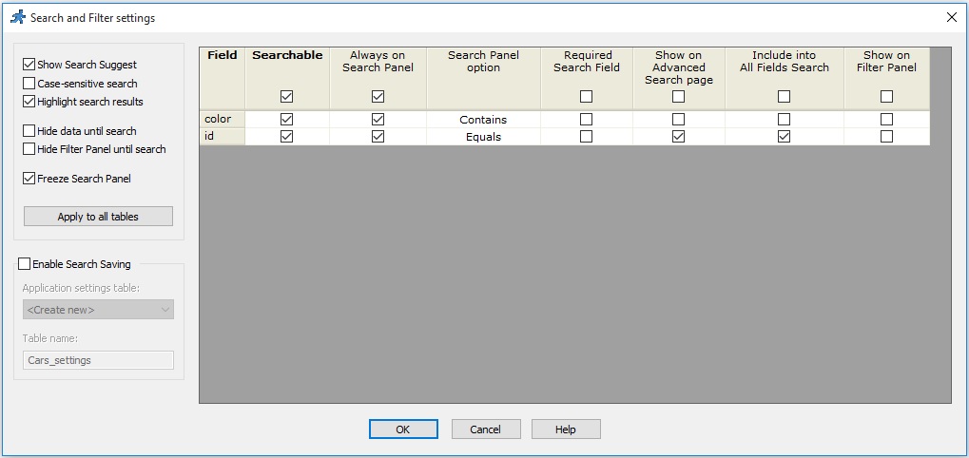Uncheck Always on Search Panel for color row

tap(378, 119)
